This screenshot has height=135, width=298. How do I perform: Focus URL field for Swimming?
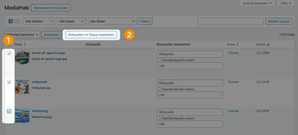[x=190, y=124]
